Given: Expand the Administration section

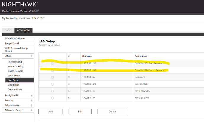Looking at the screenshot, I should (31, 105).
